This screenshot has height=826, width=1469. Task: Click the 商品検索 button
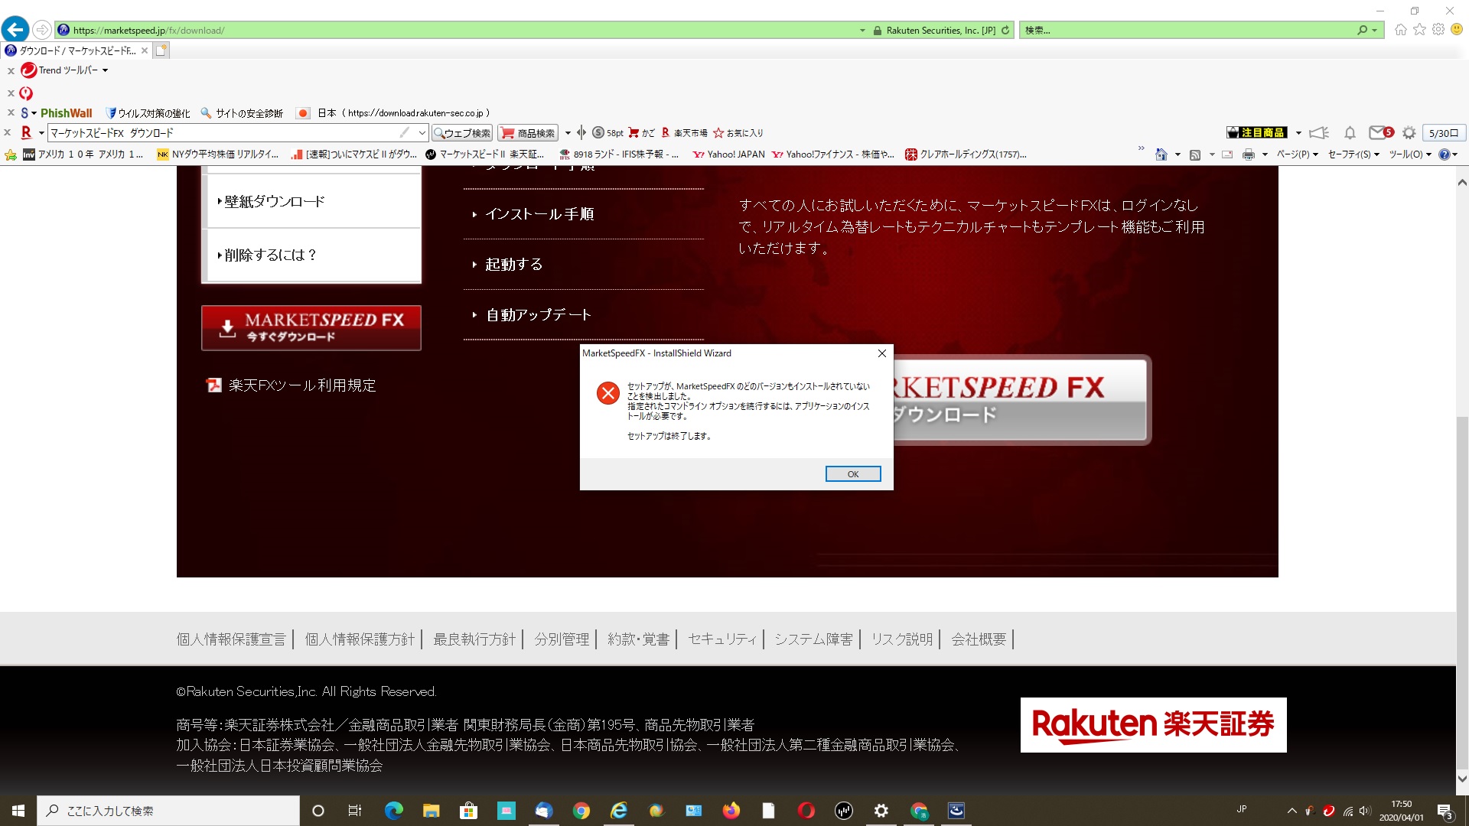coord(528,133)
